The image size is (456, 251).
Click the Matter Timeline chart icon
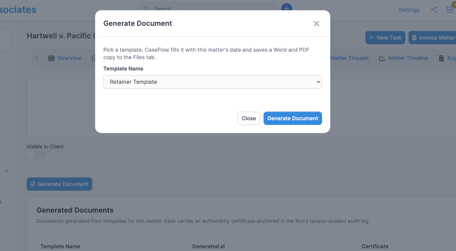pyautogui.click(x=382, y=58)
